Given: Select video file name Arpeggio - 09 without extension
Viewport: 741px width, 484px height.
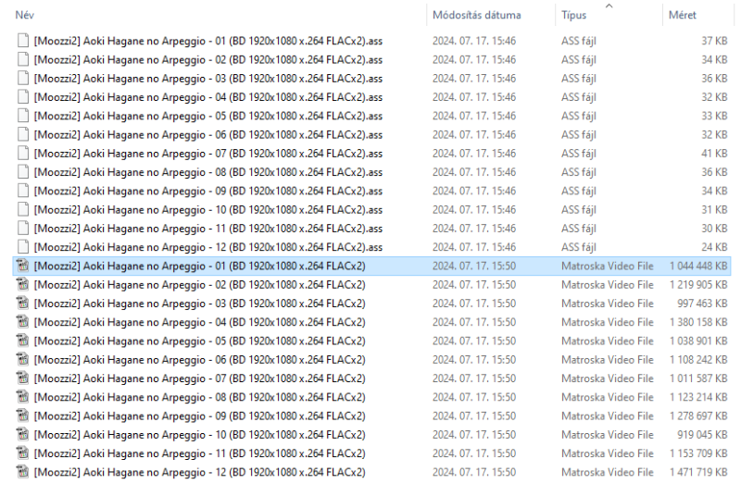Looking at the screenshot, I should click(199, 416).
